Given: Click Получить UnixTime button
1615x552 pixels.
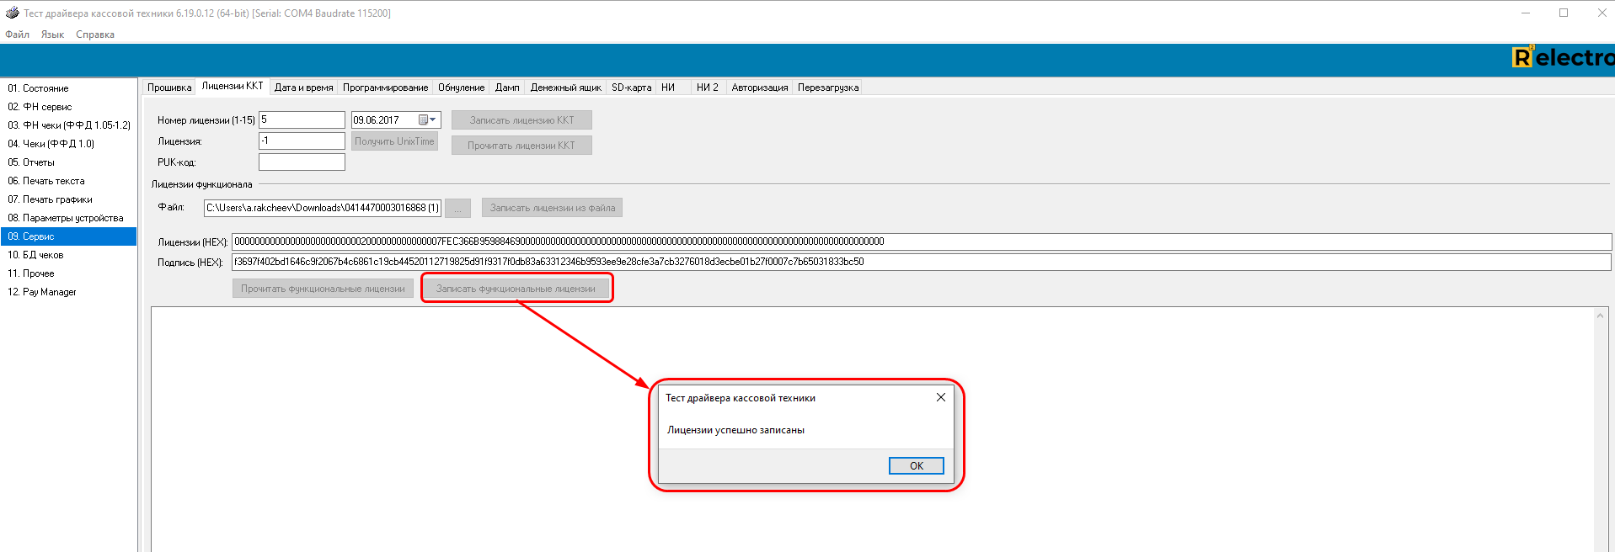Looking at the screenshot, I should click(394, 141).
